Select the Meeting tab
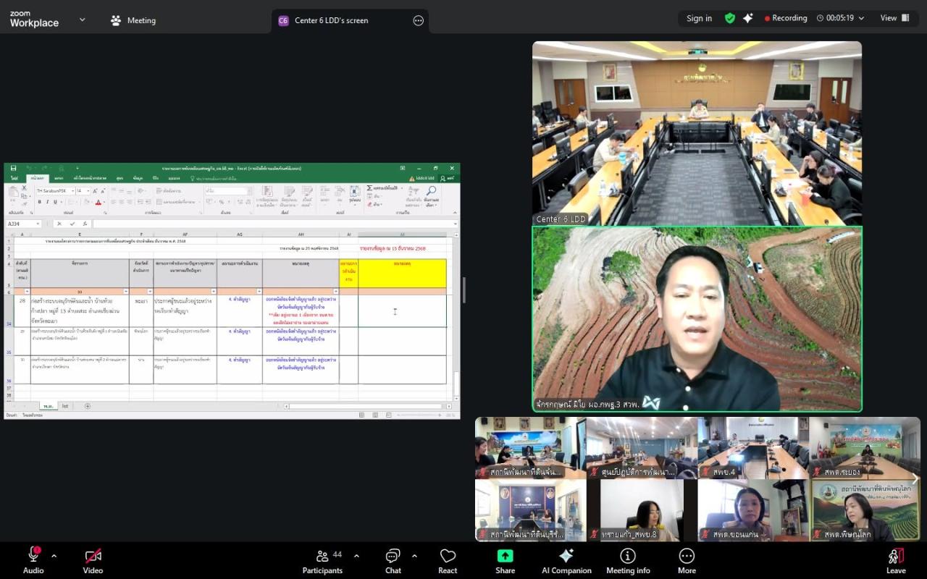This screenshot has width=927, height=579. click(133, 20)
